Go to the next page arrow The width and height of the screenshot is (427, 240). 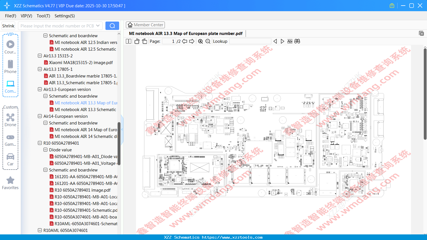coord(192,41)
